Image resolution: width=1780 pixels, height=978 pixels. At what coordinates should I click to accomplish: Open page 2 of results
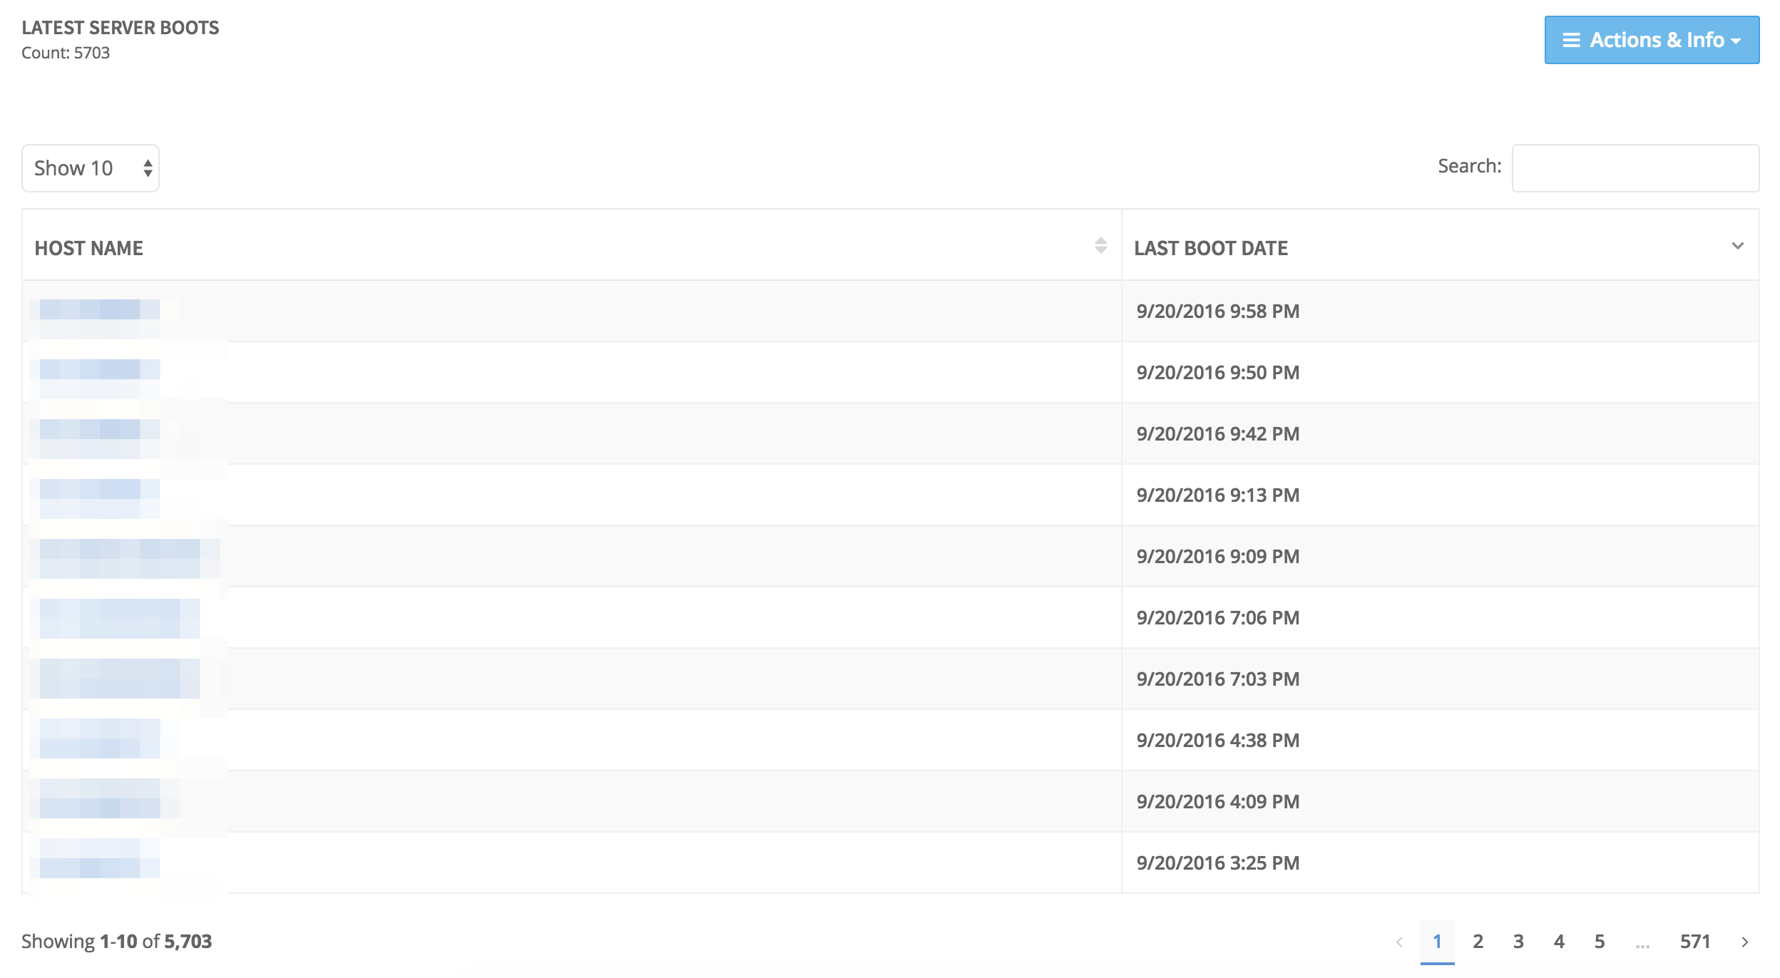click(x=1478, y=942)
